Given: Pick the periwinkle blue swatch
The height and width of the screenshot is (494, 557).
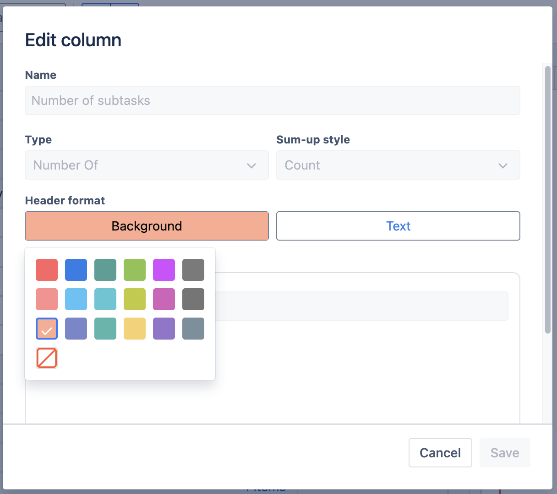Looking at the screenshot, I should click(76, 329).
